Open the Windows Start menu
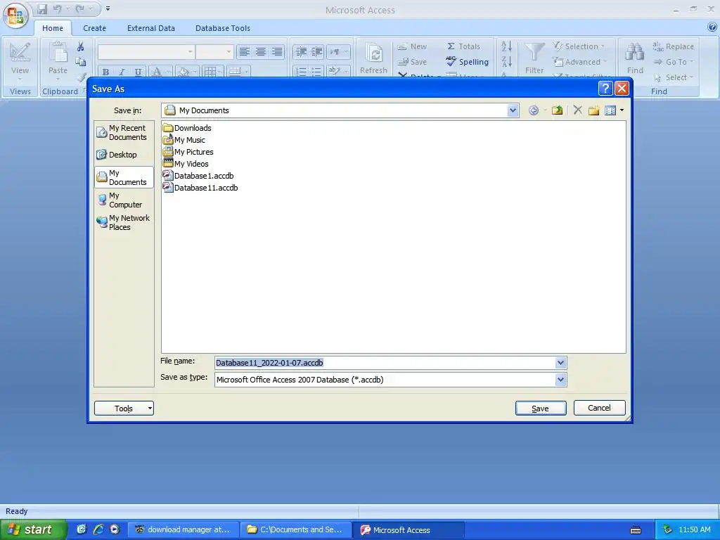 [32, 529]
